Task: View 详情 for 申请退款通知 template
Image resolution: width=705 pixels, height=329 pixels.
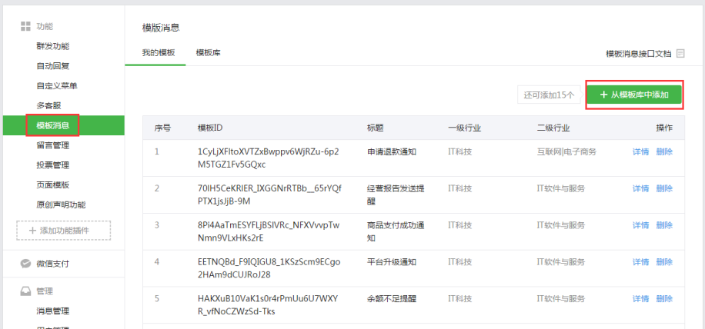Action: coord(640,152)
